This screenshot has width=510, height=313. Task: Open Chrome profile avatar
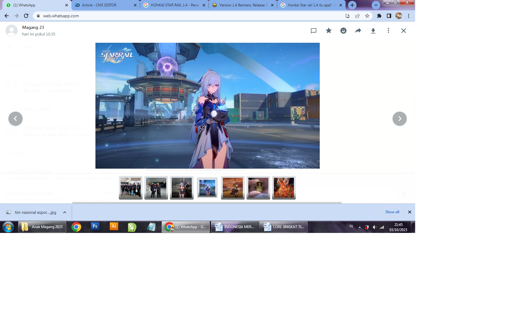[399, 16]
